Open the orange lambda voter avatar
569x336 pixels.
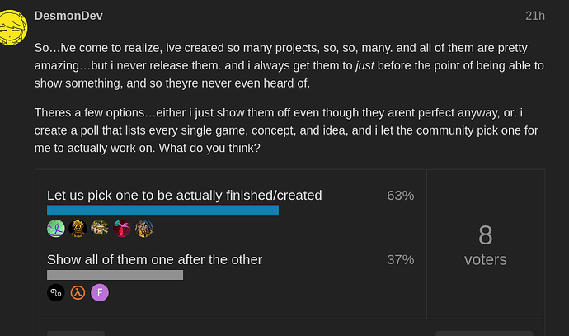tap(78, 293)
